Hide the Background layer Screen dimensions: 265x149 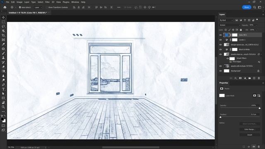click(221, 71)
